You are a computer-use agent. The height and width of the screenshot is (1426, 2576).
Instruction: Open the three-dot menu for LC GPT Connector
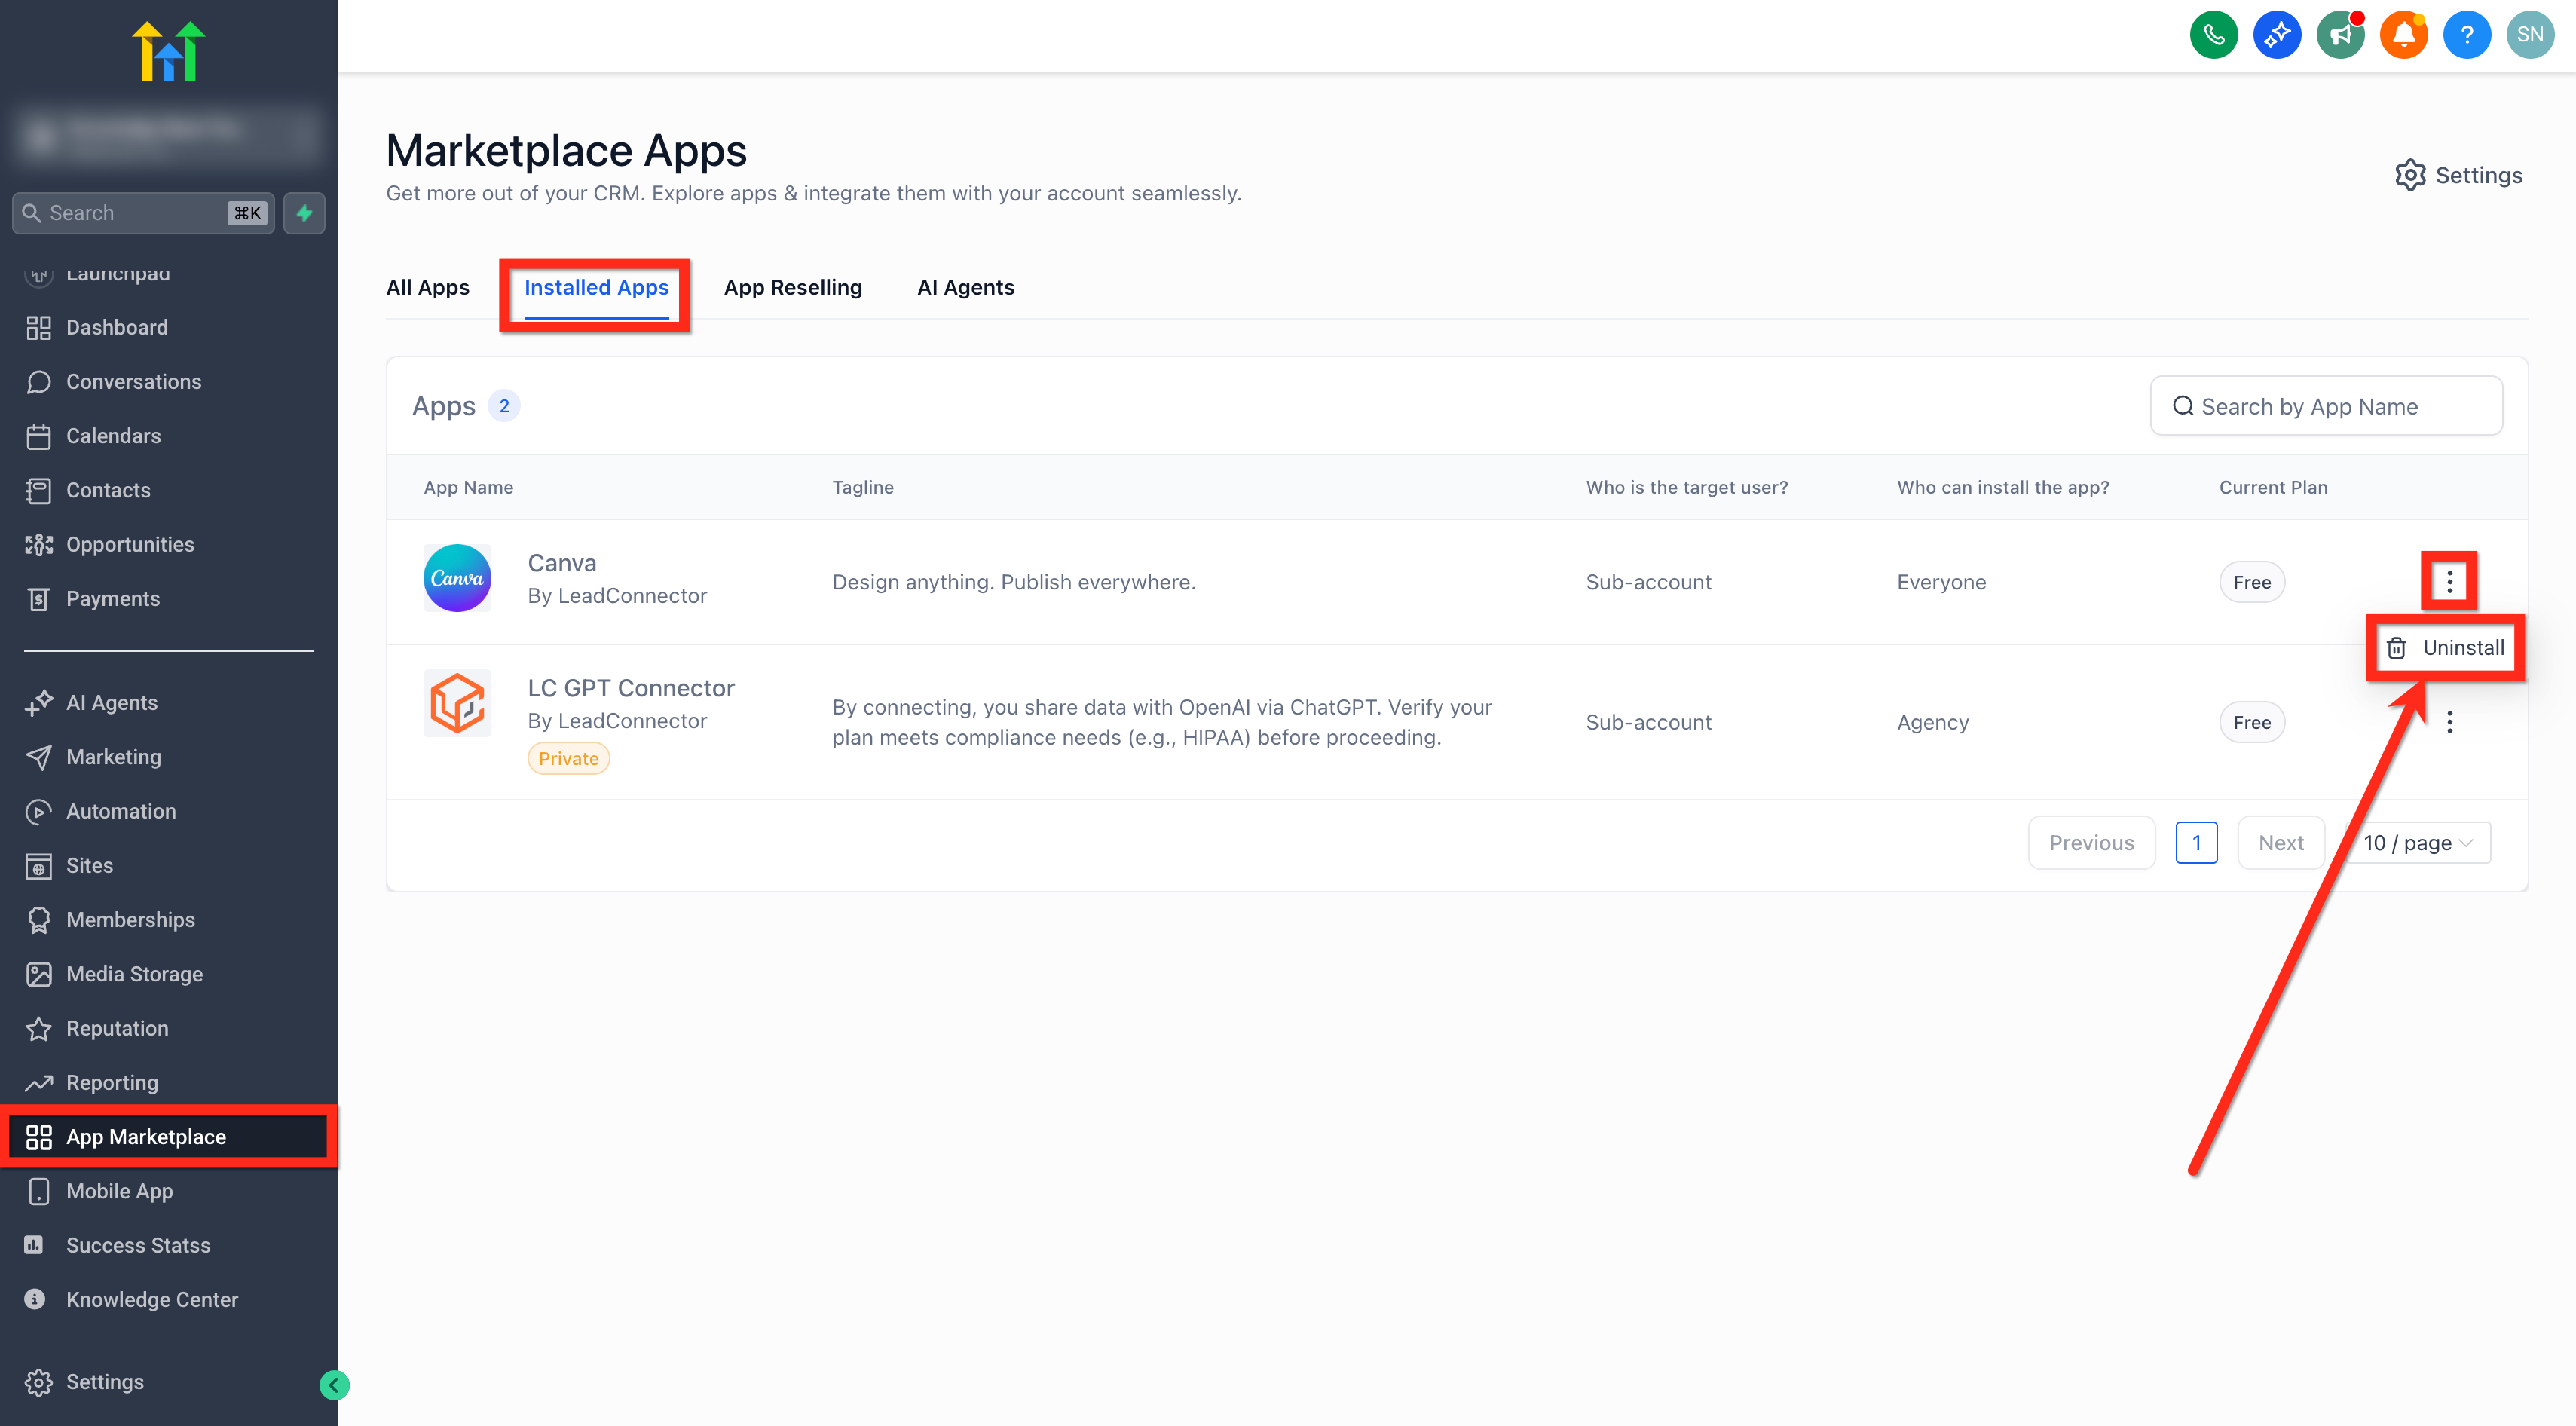pyautogui.click(x=2449, y=722)
